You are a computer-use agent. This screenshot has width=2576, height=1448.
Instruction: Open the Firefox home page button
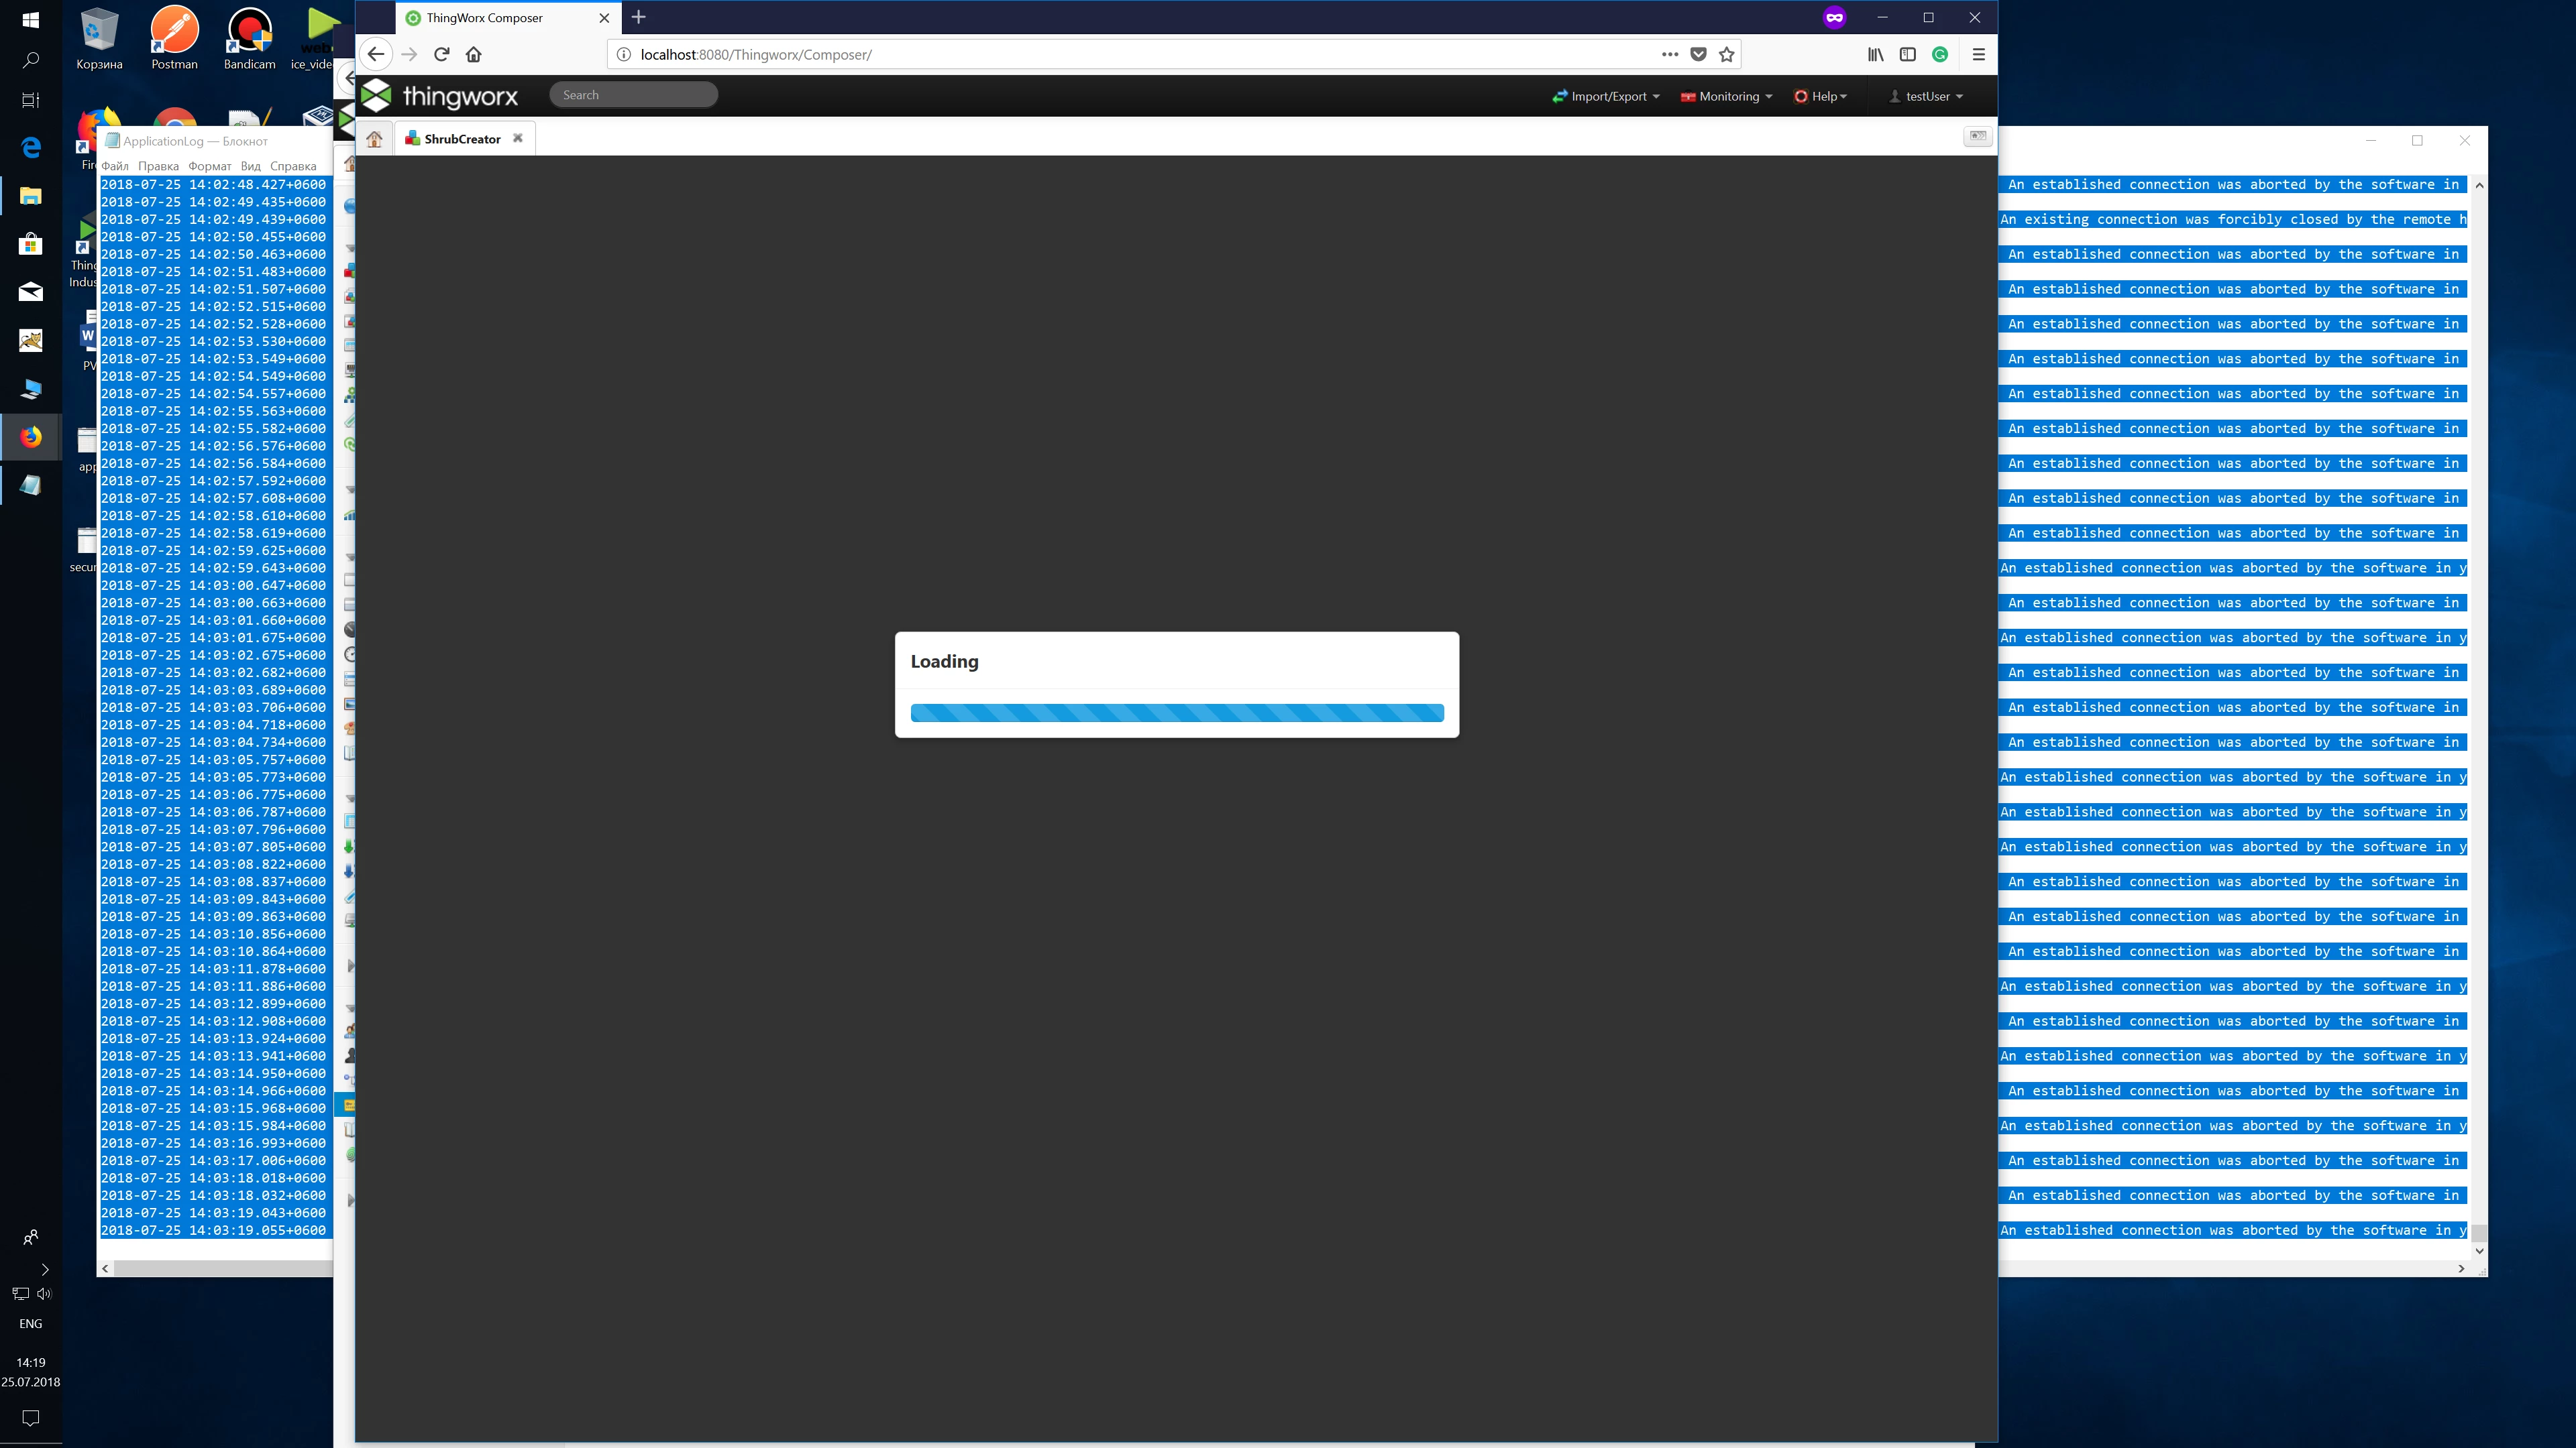coord(474,54)
